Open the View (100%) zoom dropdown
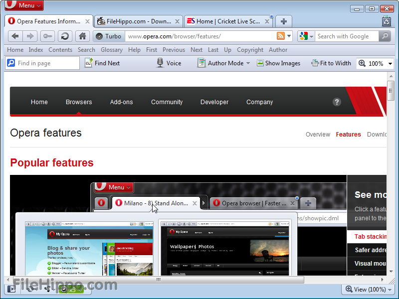Viewport: 399px width, 299px height. tap(368, 290)
